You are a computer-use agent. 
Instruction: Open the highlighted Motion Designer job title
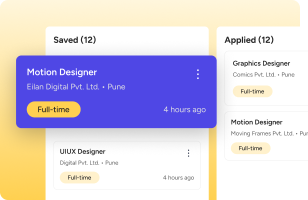[62, 72]
